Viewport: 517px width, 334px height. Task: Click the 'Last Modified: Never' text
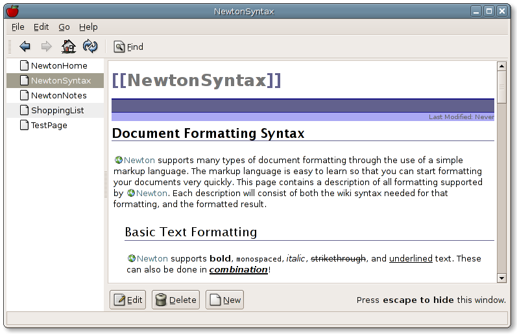tap(461, 117)
